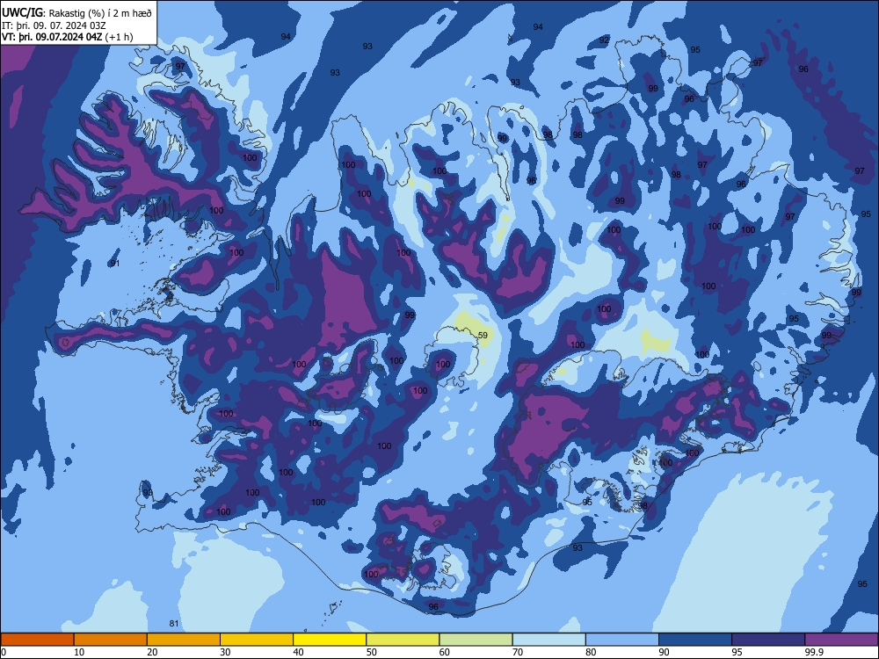Click the legend tick label '30'

tap(225, 652)
